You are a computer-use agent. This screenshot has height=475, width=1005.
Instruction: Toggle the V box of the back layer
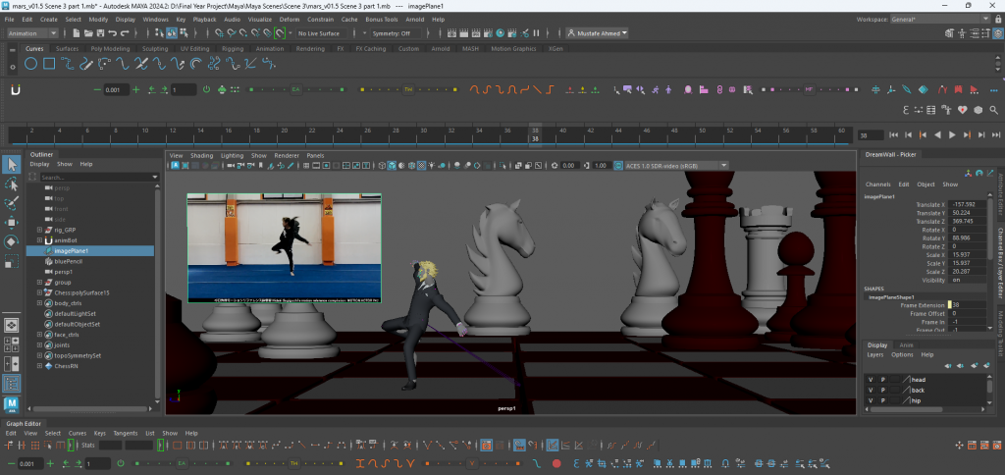pos(870,391)
